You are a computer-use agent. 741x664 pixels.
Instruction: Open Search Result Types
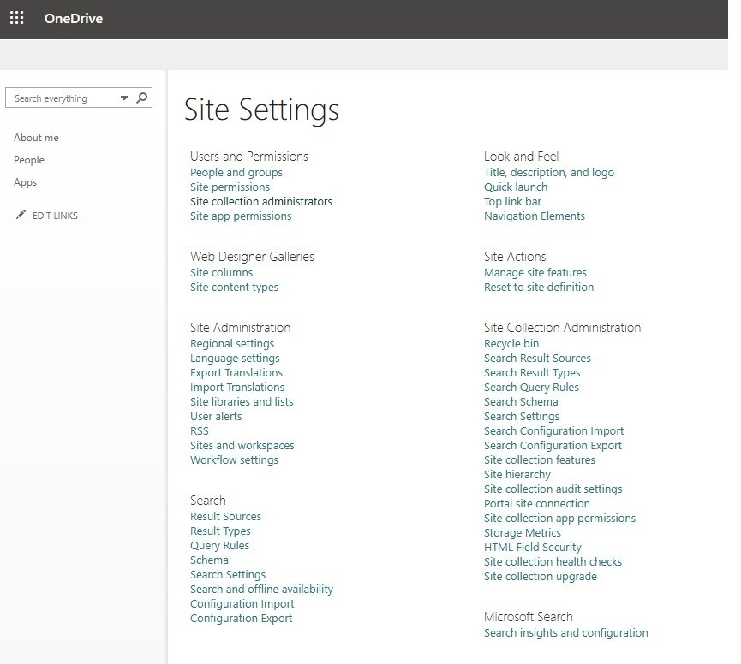coord(532,372)
